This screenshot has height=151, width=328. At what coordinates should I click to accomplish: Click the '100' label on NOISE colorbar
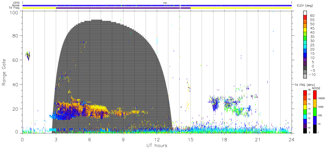tap(320, 115)
